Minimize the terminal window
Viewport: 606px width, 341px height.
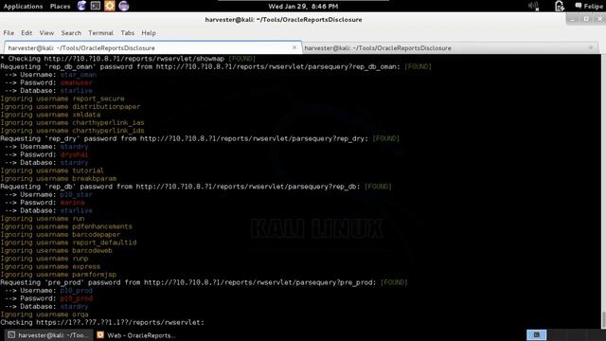coord(572,19)
